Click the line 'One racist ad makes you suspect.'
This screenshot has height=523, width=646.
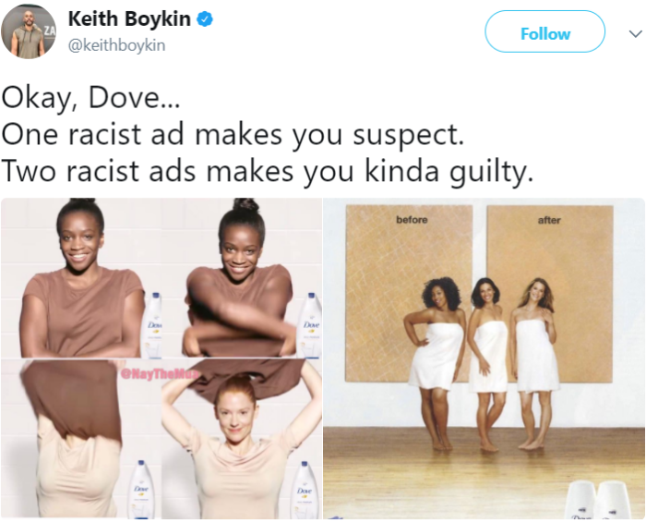pos(233,135)
